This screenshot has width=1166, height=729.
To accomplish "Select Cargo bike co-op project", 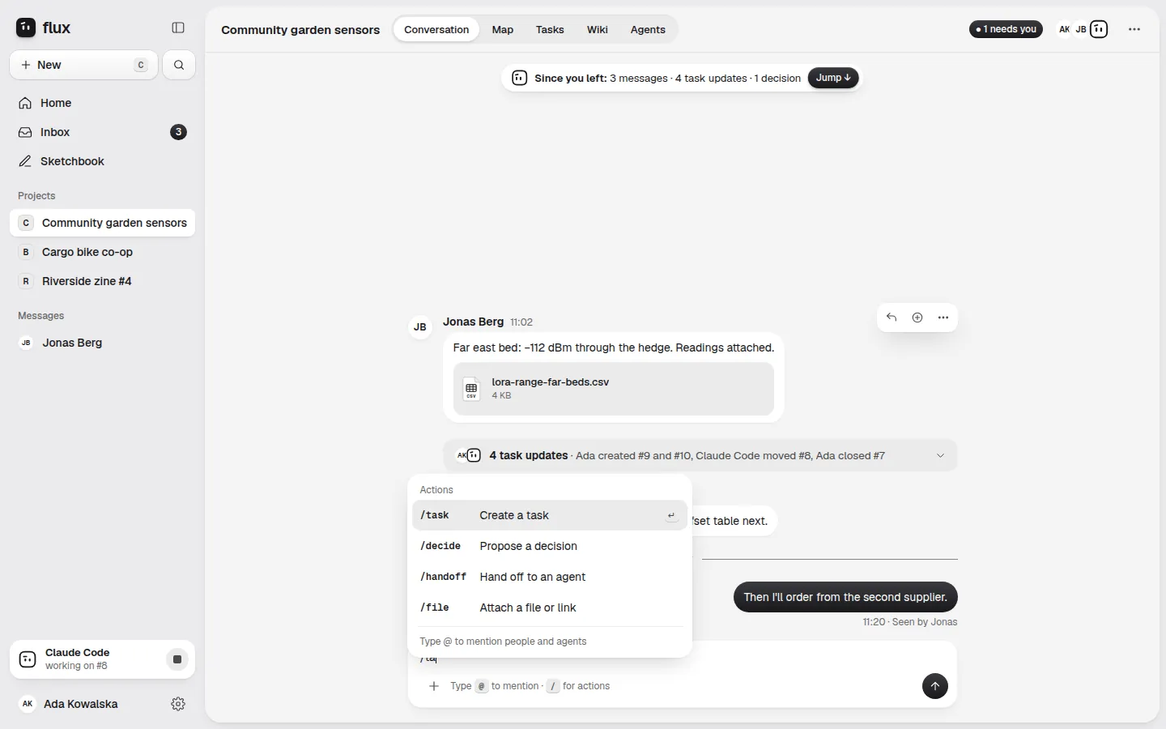I will pyautogui.click(x=102, y=252).
